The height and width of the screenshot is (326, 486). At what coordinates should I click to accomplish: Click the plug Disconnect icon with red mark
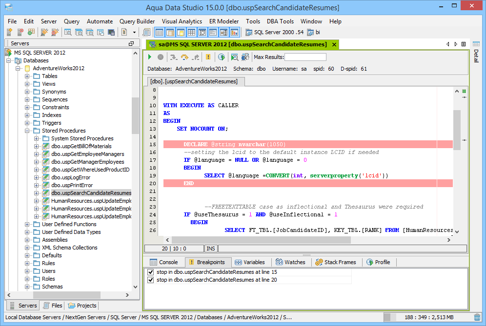(55, 32)
